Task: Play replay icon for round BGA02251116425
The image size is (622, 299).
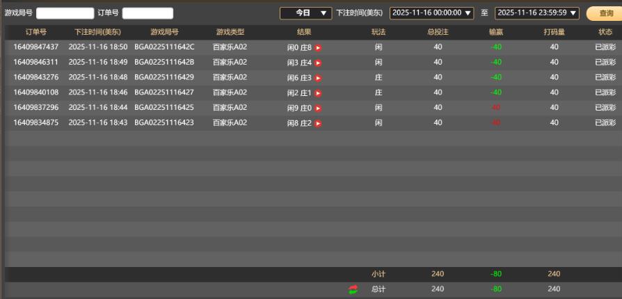Action: 318,108
